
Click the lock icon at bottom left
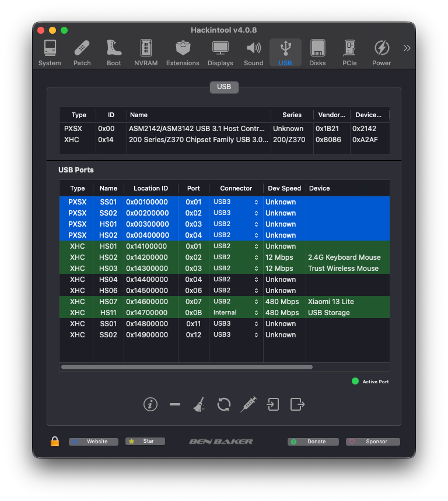click(x=55, y=442)
